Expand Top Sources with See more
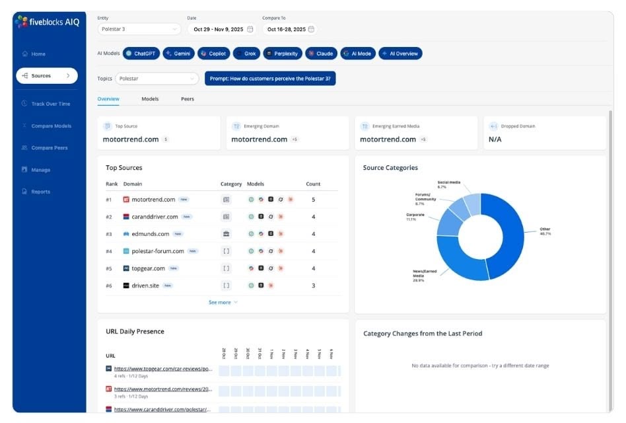 click(x=223, y=302)
